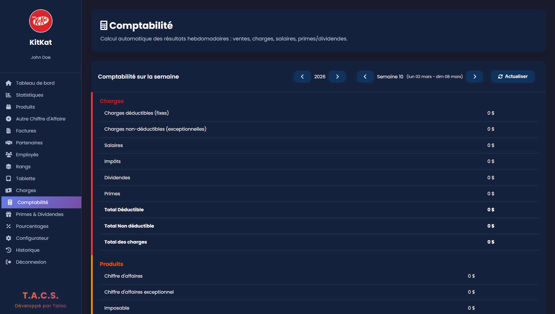555x314 pixels.
Task: Click the Produits box icon
Action: coord(8,107)
